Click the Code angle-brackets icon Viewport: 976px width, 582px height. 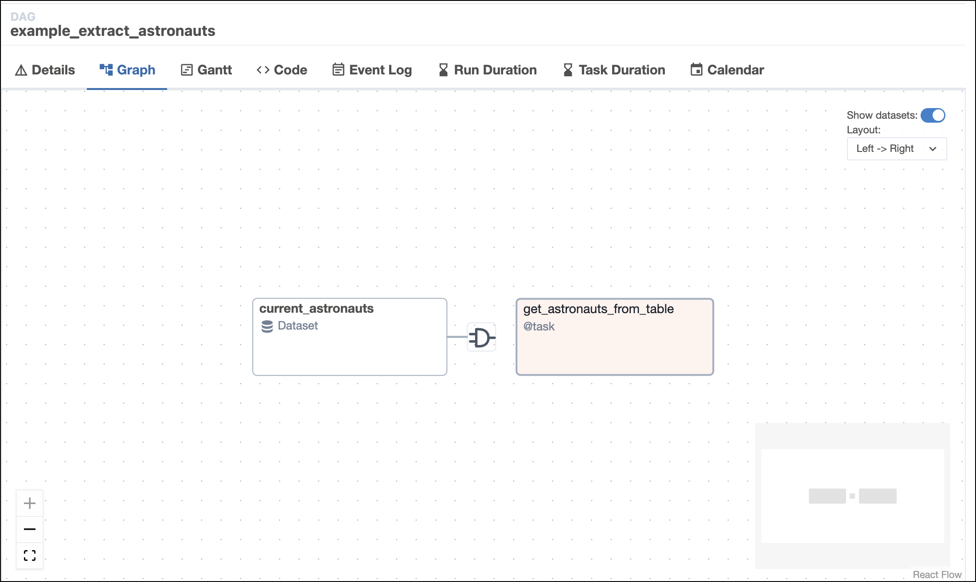pyautogui.click(x=263, y=70)
